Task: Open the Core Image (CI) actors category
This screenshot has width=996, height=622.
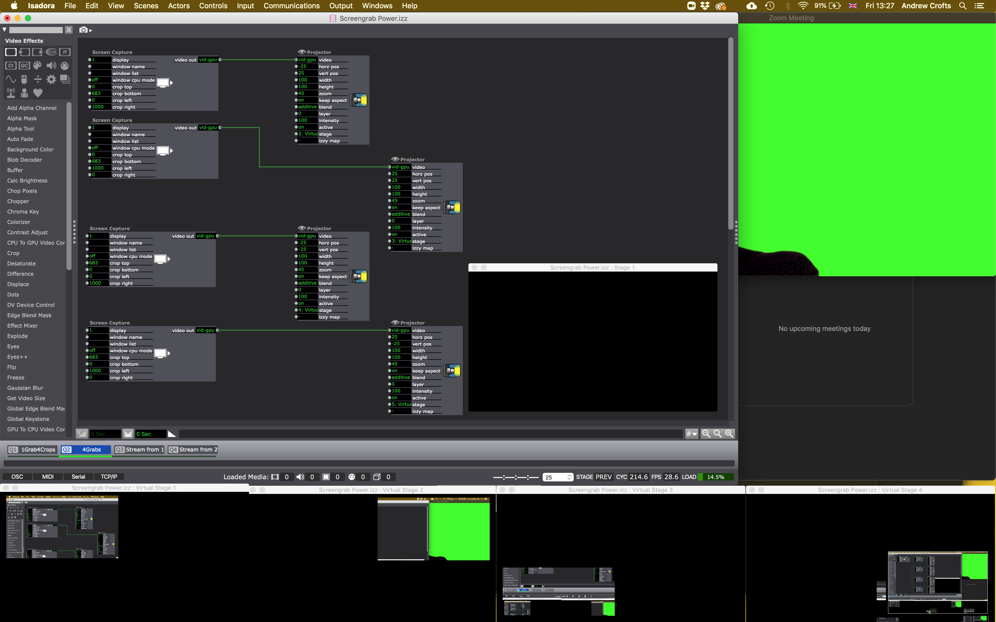Action: (11, 66)
